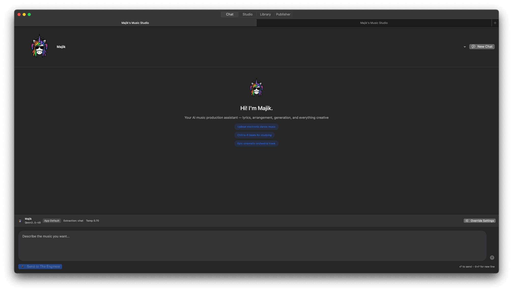Click the send arrow icon
This screenshot has height=292, width=513.
point(492,257)
